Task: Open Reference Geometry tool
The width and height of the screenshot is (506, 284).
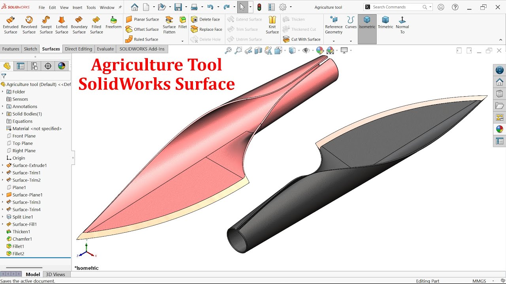Action: point(334,25)
